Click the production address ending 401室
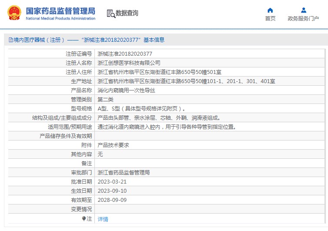This screenshot has height=231, width=328. pos(186,81)
